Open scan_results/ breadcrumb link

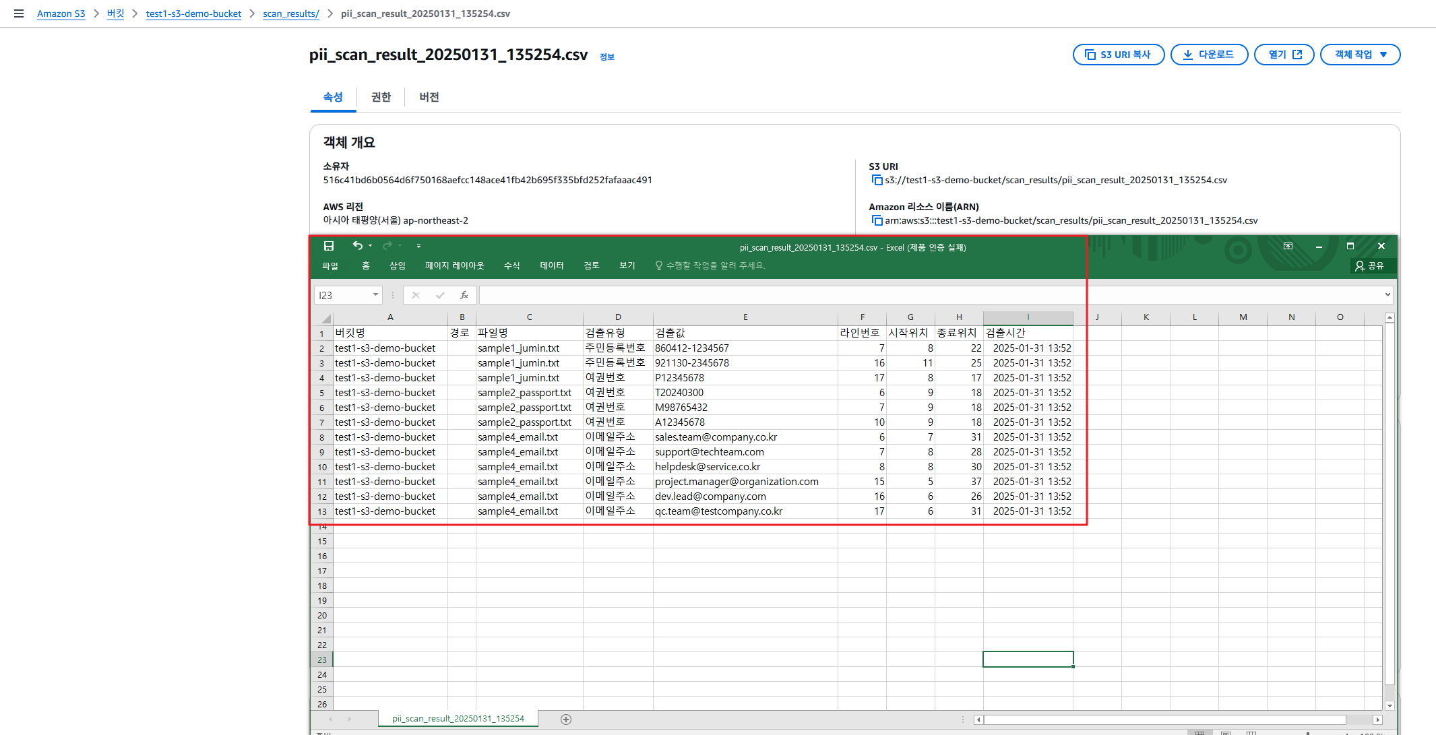pyautogui.click(x=290, y=13)
